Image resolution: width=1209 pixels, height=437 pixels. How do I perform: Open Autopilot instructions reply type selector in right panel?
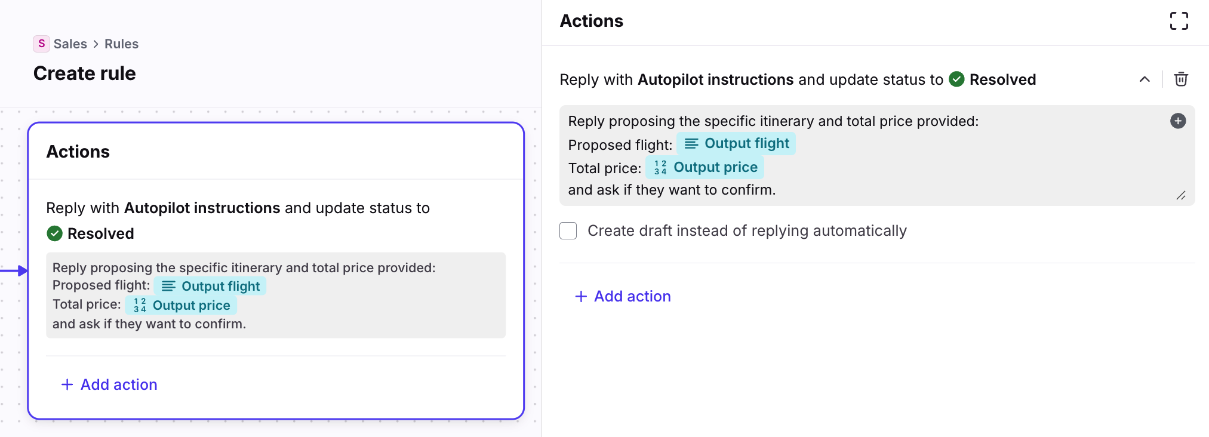(715, 79)
